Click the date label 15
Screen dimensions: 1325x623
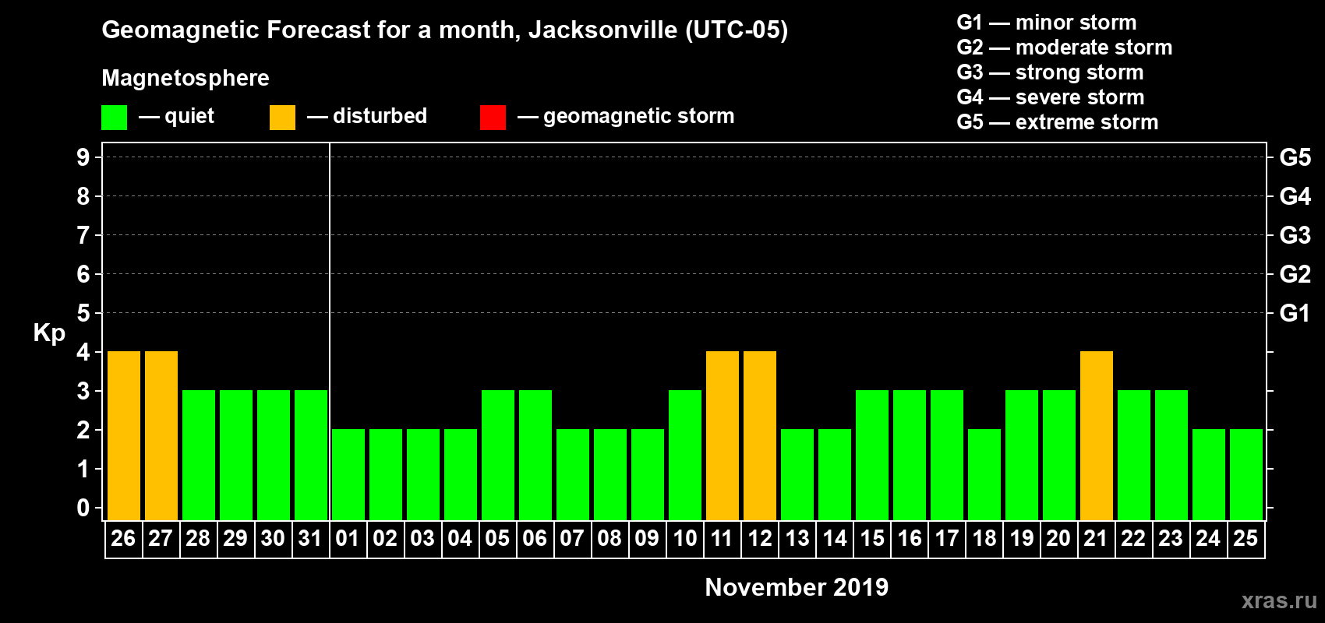click(872, 538)
